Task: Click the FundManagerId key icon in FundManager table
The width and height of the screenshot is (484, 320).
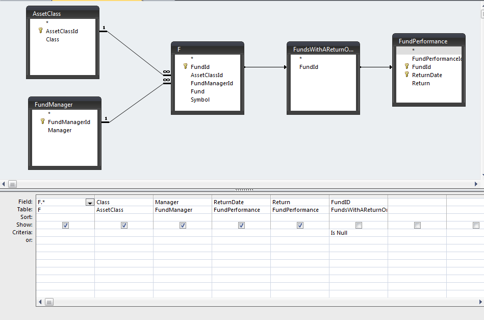Action: pyautogui.click(x=43, y=121)
